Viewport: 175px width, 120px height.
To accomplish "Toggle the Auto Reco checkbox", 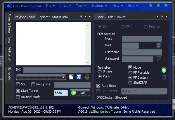I will coord(98,86).
